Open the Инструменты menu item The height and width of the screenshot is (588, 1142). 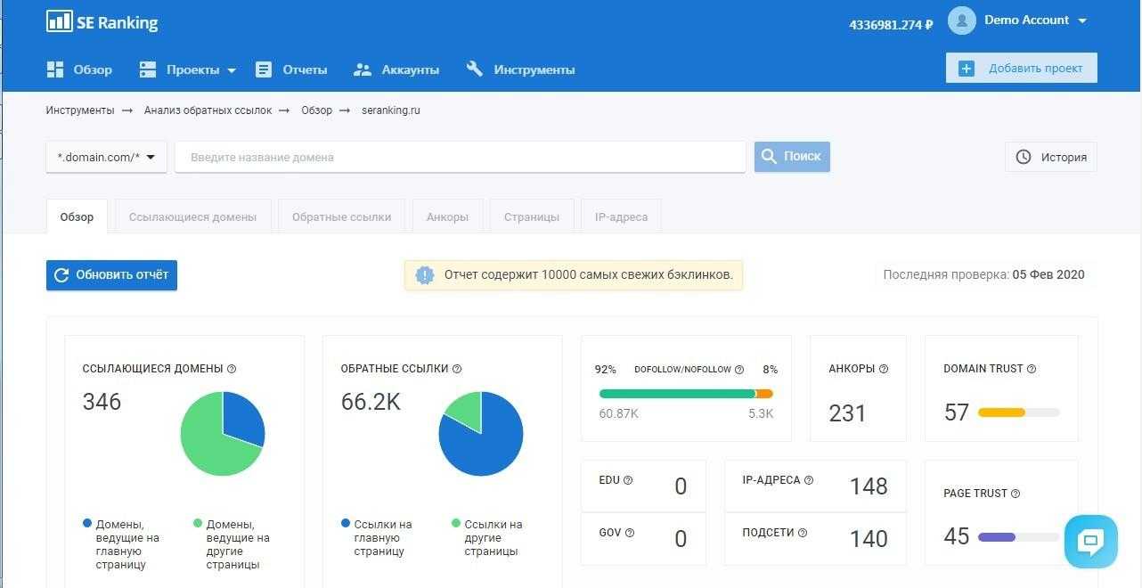tap(521, 69)
